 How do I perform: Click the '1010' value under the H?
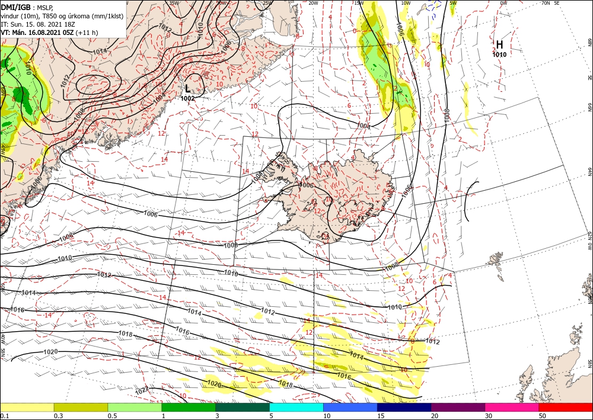coord(499,54)
